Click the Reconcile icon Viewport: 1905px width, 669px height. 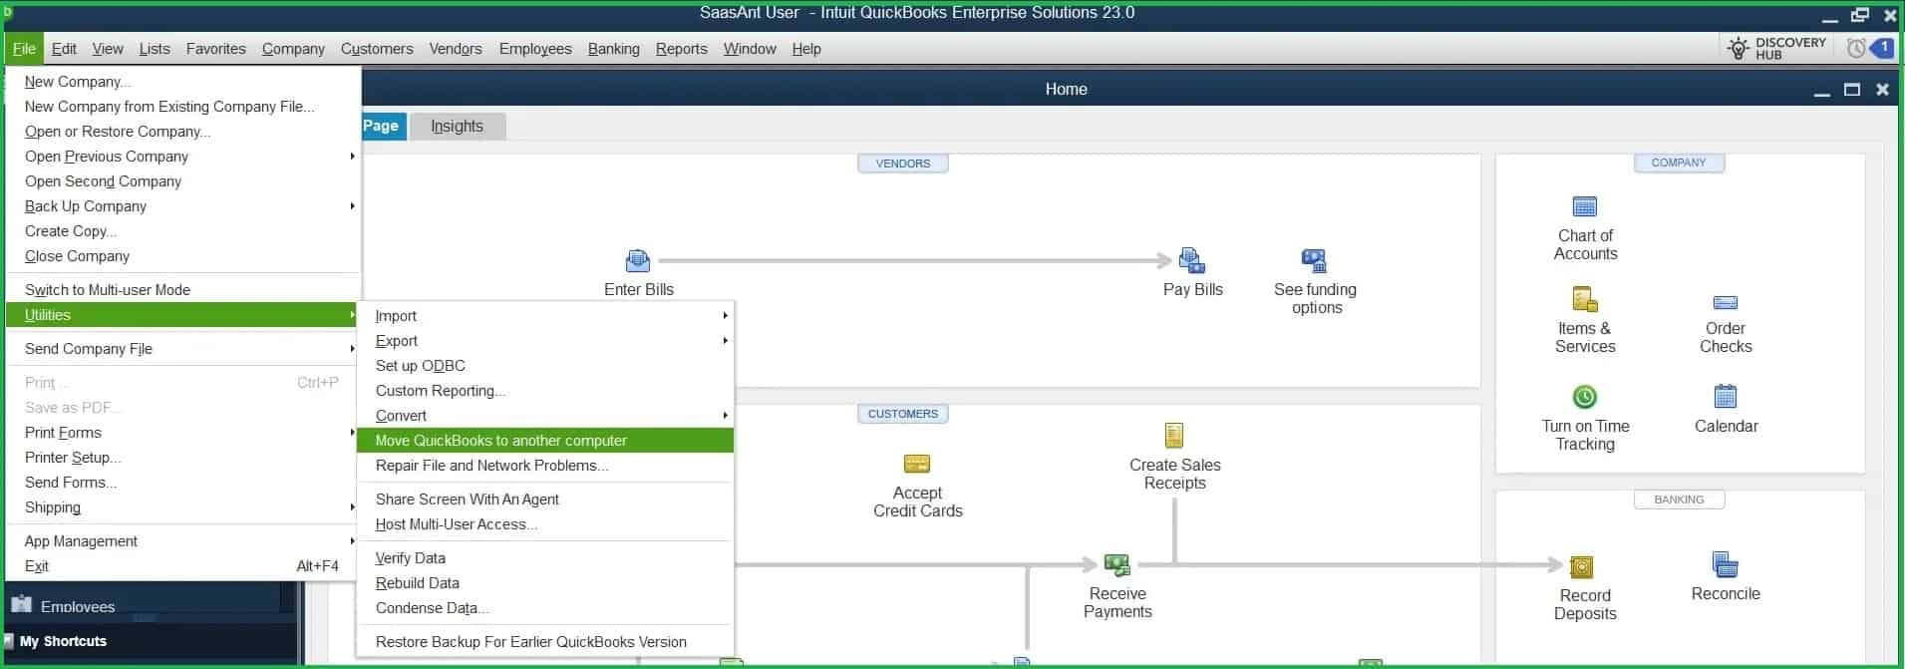1725,565
